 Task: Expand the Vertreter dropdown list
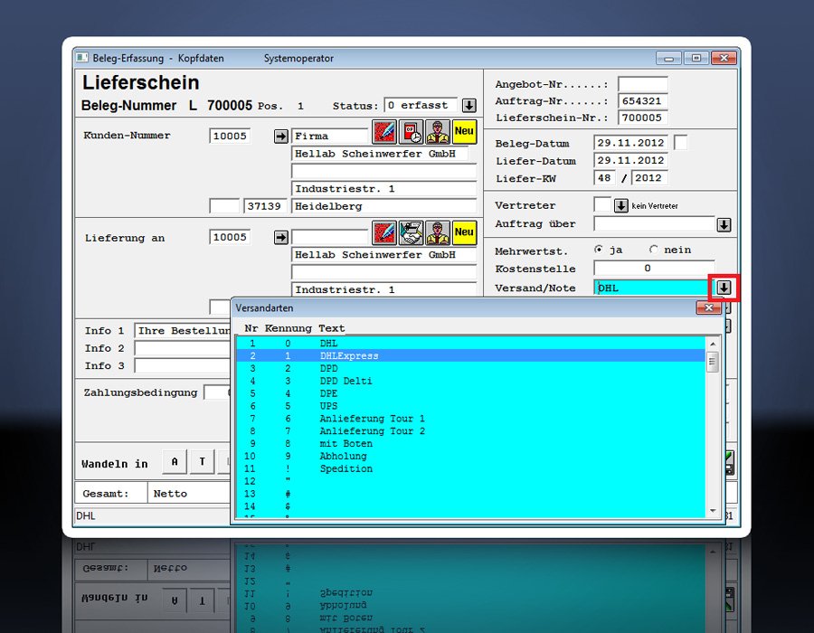tap(620, 206)
